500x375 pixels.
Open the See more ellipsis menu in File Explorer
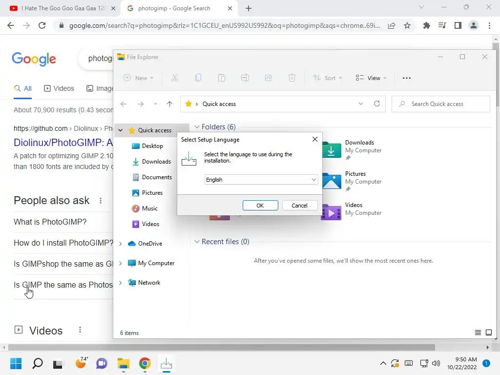407,78
